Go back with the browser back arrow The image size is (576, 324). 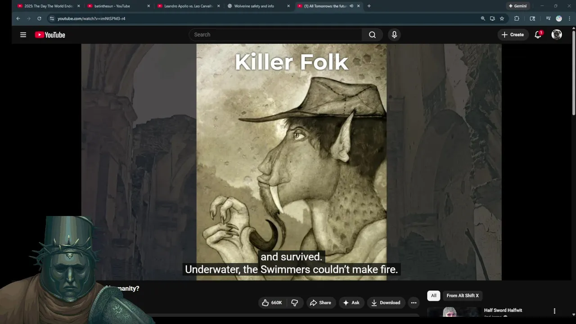(18, 18)
